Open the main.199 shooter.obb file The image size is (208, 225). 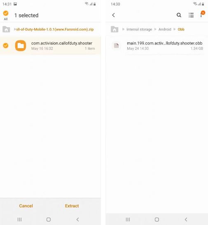(x=157, y=46)
